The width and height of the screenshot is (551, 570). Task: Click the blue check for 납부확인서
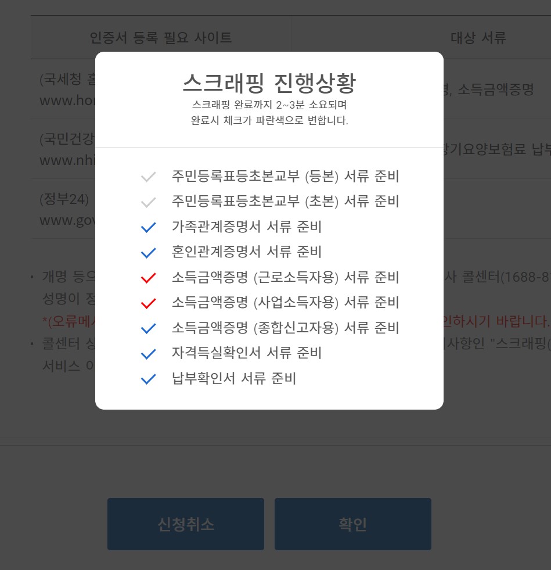148,379
